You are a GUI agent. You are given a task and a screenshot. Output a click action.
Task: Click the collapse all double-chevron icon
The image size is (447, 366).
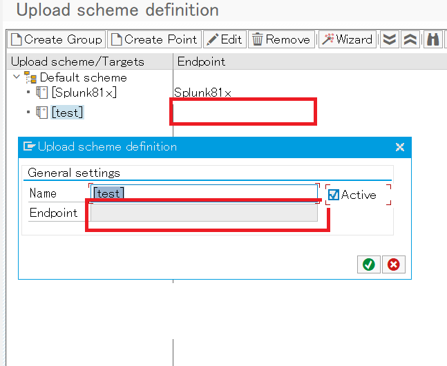point(410,39)
